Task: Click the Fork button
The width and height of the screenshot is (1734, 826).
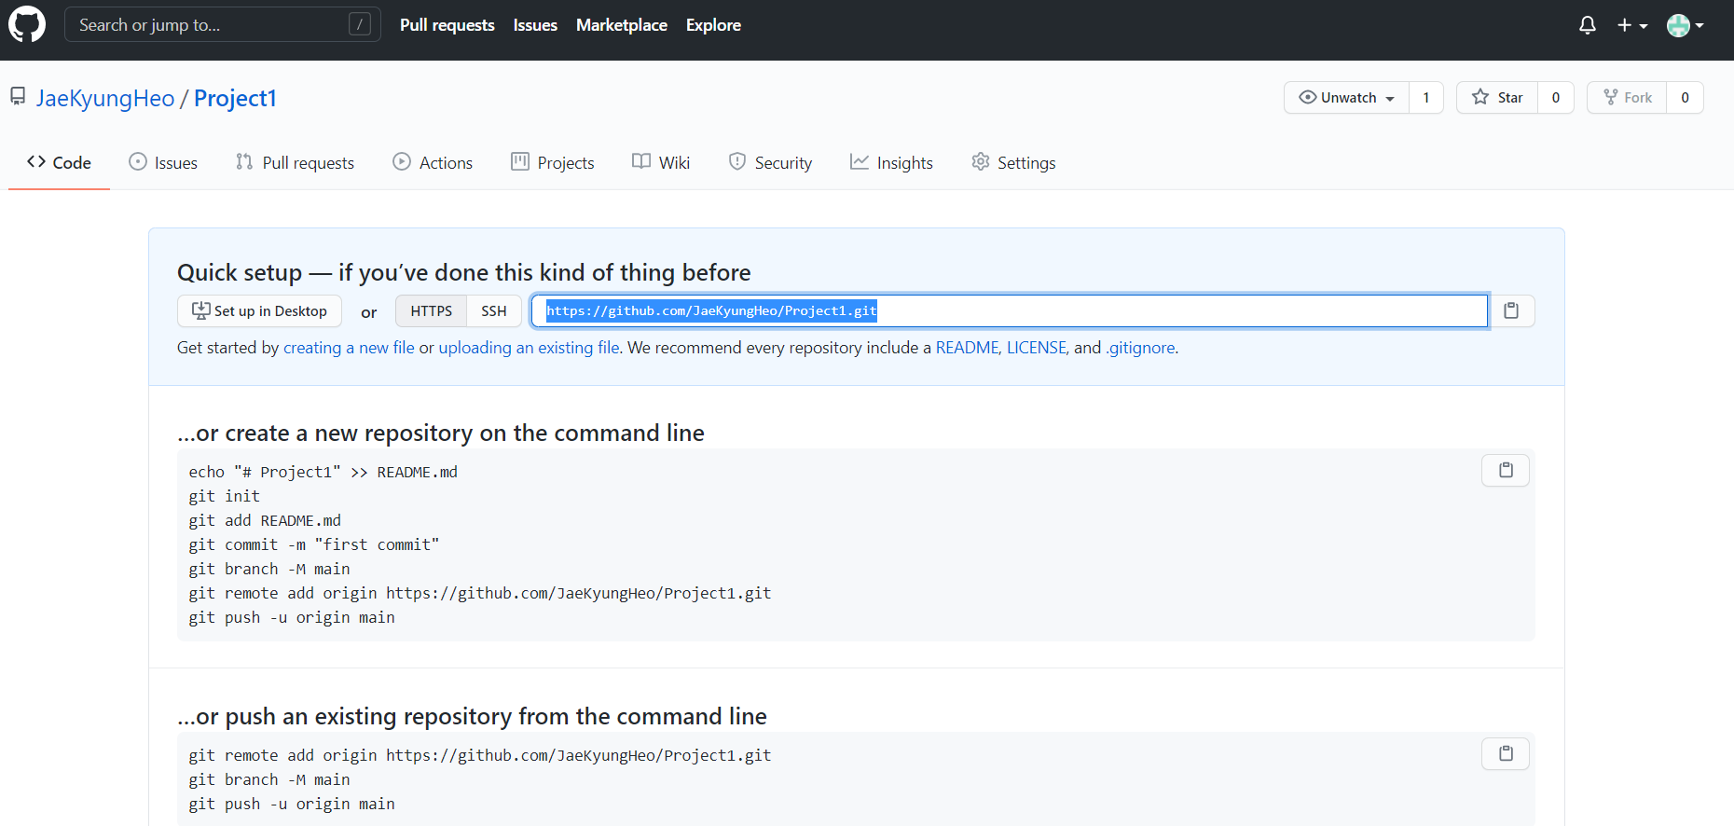Action: tap(1627, 97)
